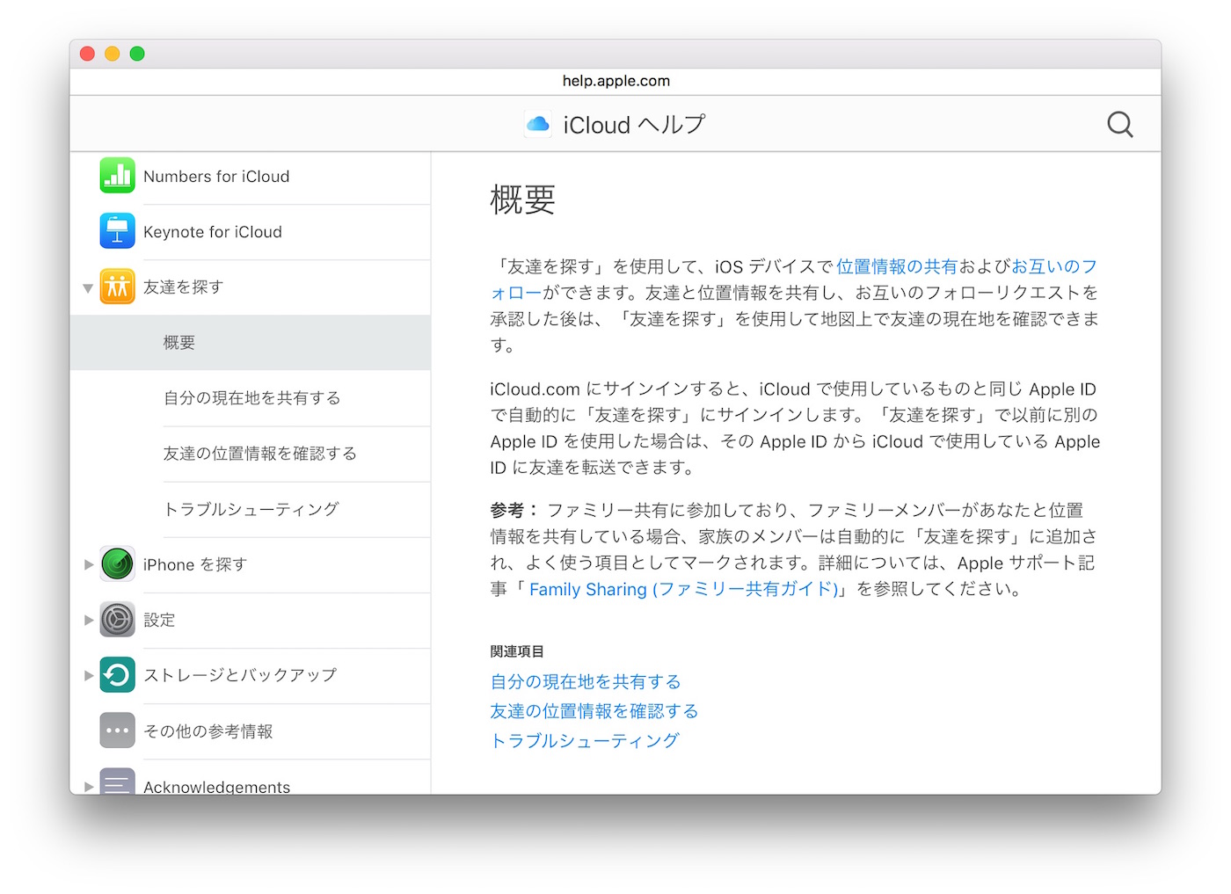Screen dimensions: 1231x894
Task: Expand the 設定 disclosure triangle
Action: [x=88, y=620]
